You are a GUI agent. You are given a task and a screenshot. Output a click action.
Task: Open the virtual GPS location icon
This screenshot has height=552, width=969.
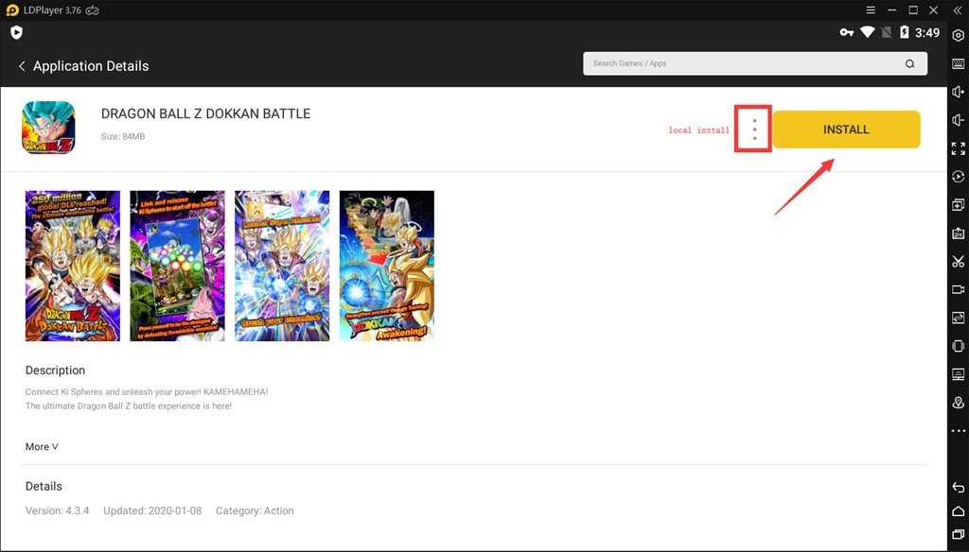click(958, 403)
